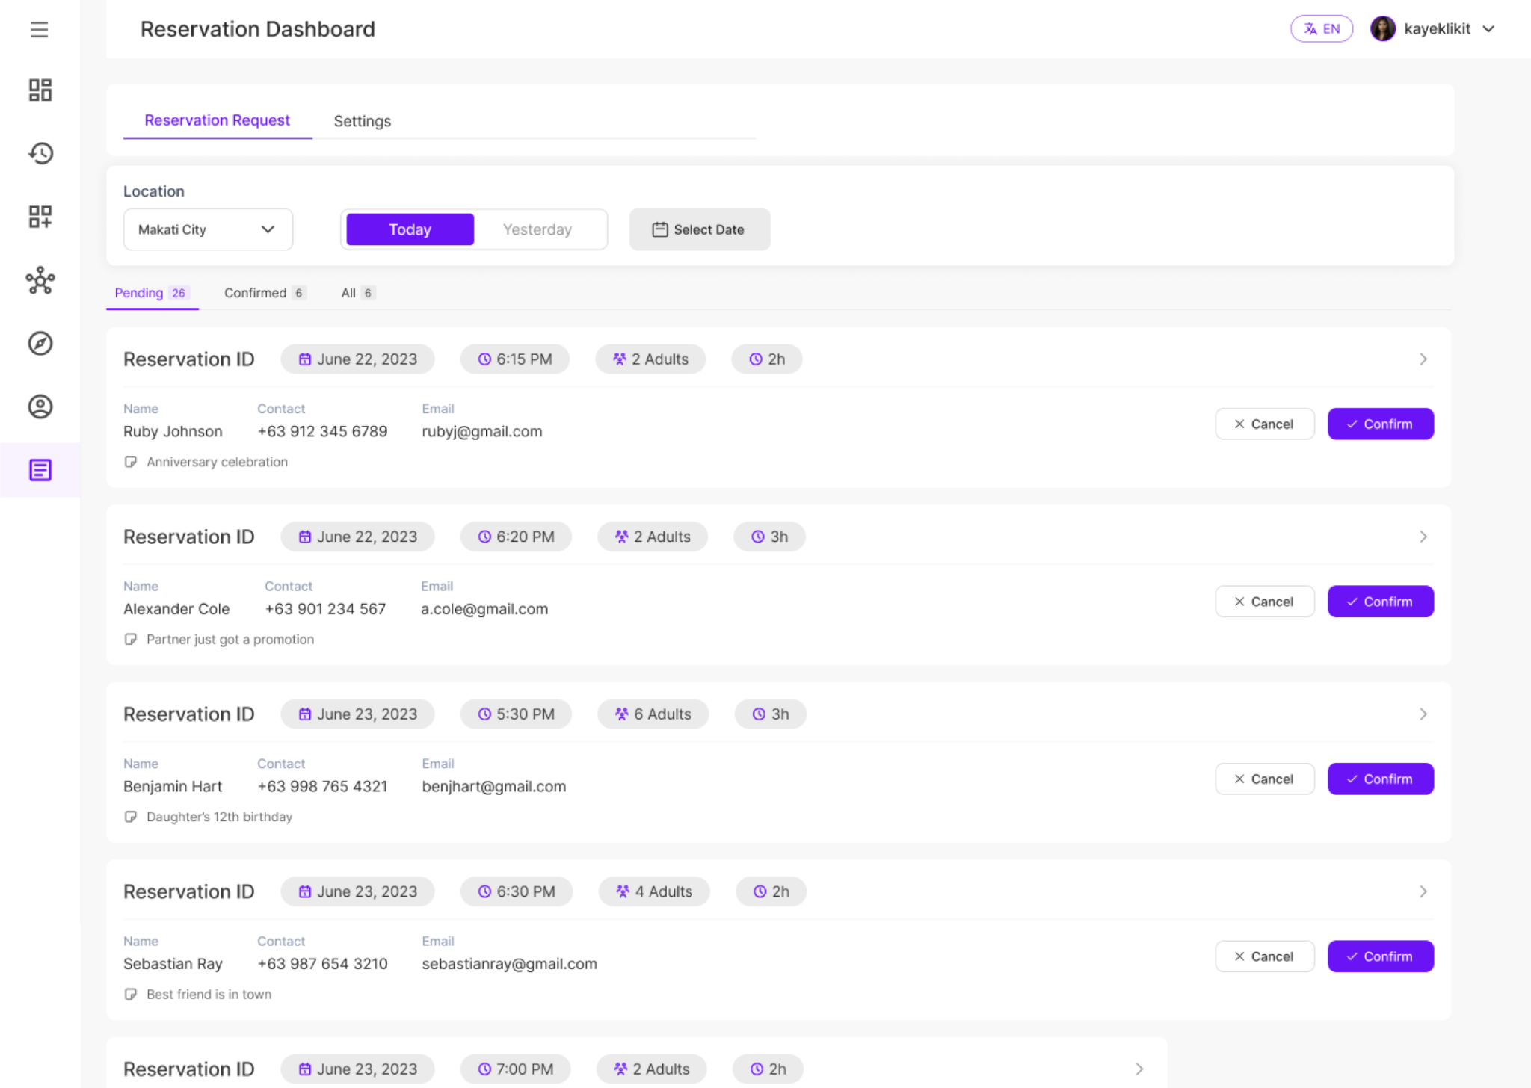
Task: Click the email a.cole@gmail.com
Action: click(484, 609)
